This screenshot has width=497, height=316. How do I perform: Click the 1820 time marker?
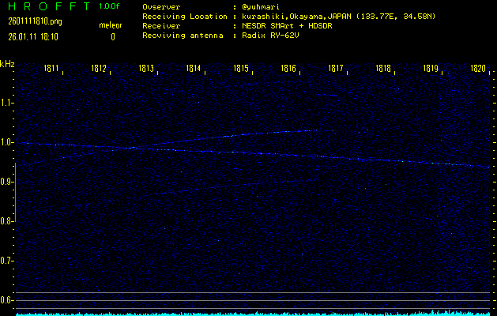tap(478, 70)
